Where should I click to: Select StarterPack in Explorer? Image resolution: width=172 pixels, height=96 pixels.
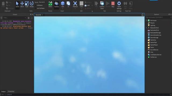(x=153, y=42)
